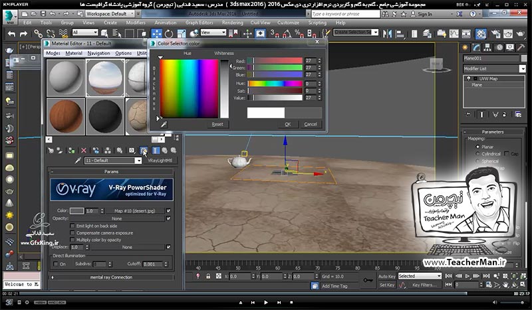This screenshot has width=532, height=310.
Task: Open the Workspace: Default dropdown
Action: click(110, 14)
